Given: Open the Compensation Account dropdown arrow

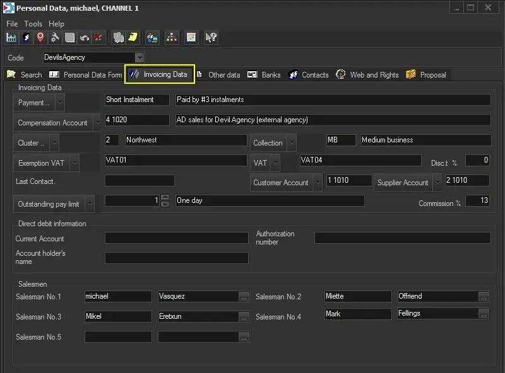Looking at the screenshot, I should pos(97,123).
